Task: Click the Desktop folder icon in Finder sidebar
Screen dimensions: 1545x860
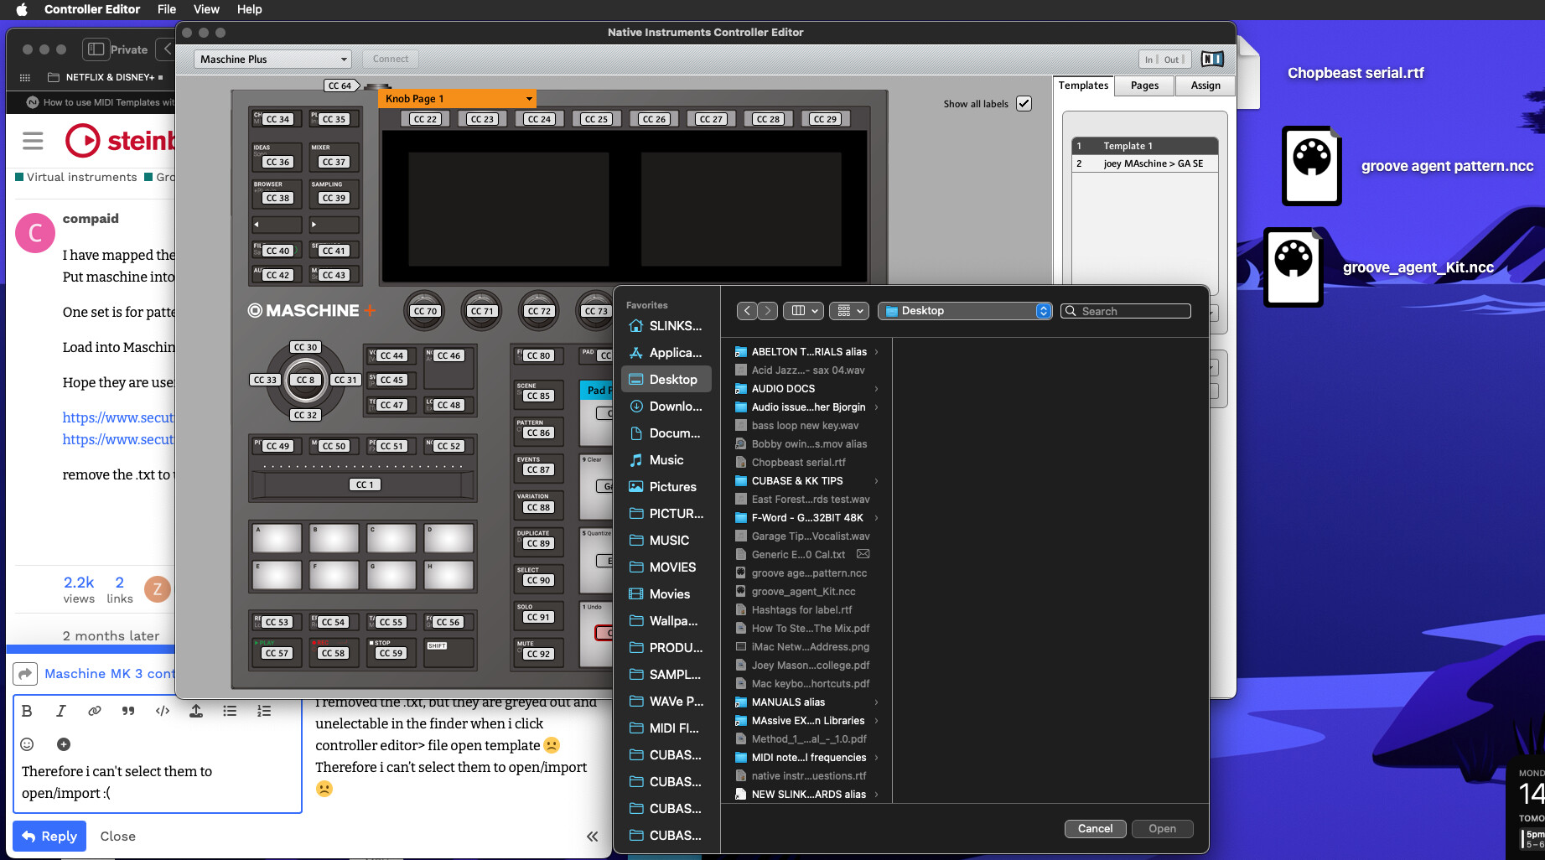Action: [x=636, y=380]
